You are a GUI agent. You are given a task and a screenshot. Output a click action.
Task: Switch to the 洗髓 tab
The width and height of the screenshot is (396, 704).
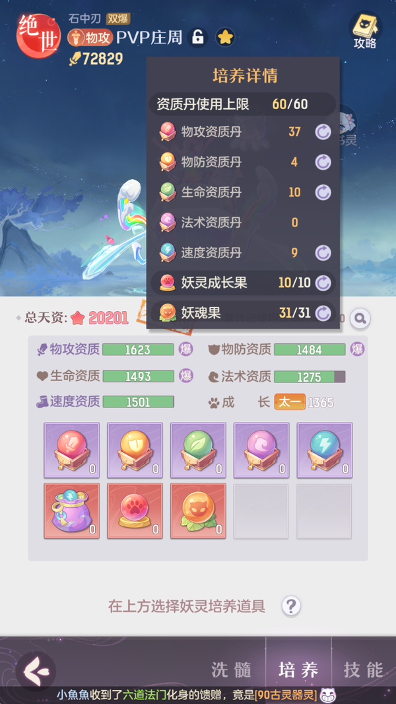tap(231, 670)
